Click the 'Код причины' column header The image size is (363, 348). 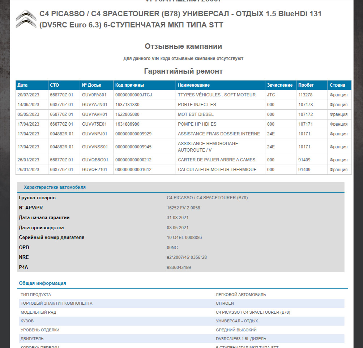click(130, 85)
